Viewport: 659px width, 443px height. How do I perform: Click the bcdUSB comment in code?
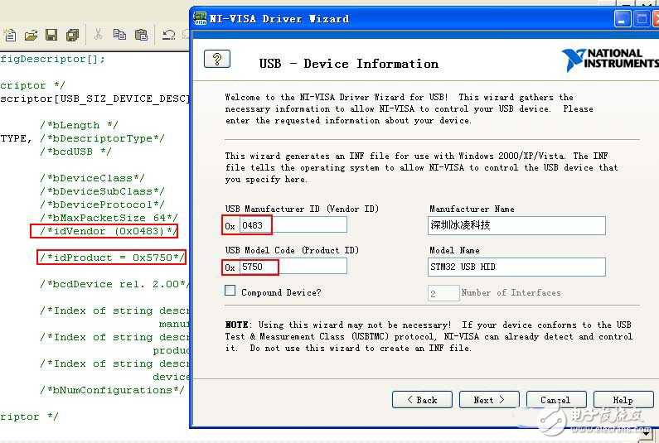click(x=75, y=152)
